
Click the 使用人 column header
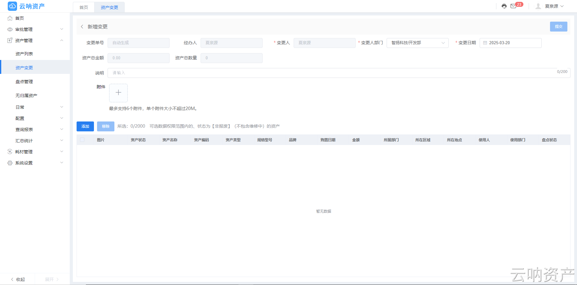pyautogui.click(x=484, y=140)
